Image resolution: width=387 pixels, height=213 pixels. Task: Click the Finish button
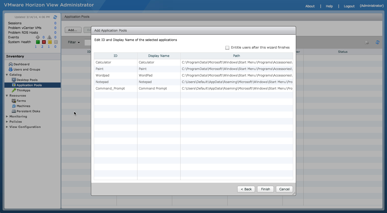tap(265, 189)
